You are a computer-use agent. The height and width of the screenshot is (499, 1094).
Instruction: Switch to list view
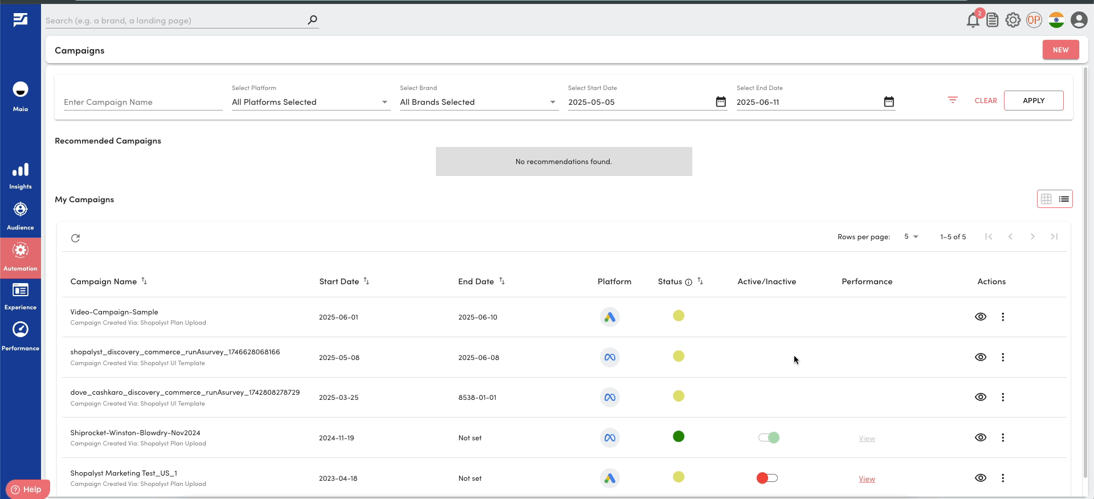click(x=1064, y=199)
